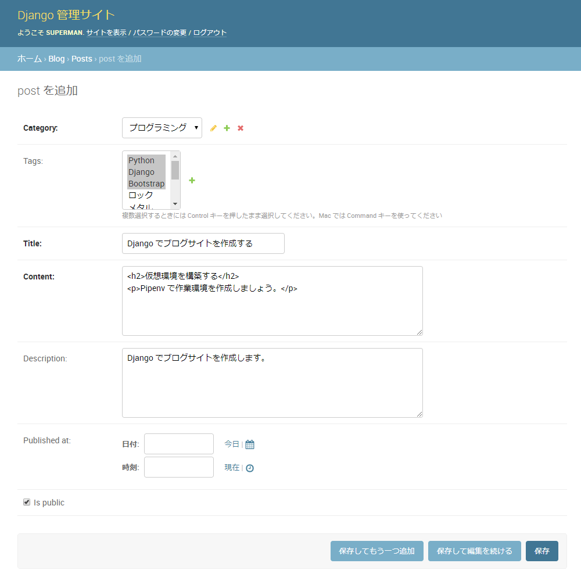Click the Description textarea resize handle
This screenshot has height=574, width=581.
pyautogui.click(x=419, y=414)
